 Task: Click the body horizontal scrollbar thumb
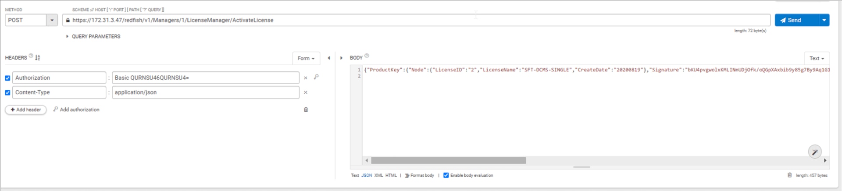449,160
